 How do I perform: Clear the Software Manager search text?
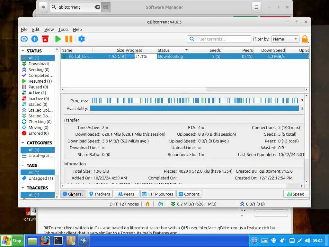(x=97, y=7)
